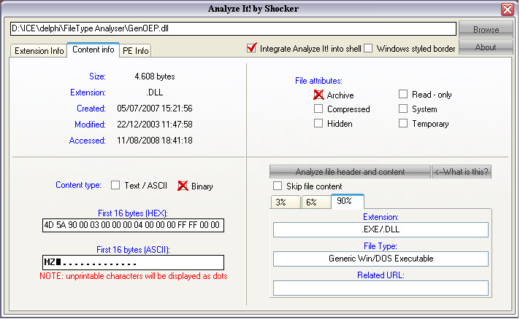Select the 6% result tab

(x=316, y=202)
